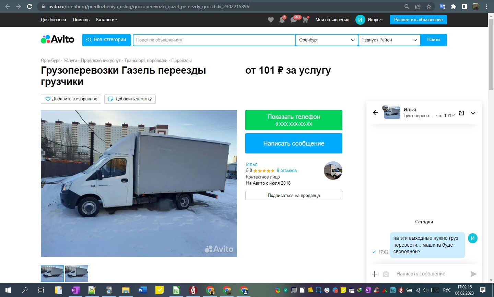This screenshot has width=494, height=297.
Task: Go back with browser back arrow
Action: (8, 7)
